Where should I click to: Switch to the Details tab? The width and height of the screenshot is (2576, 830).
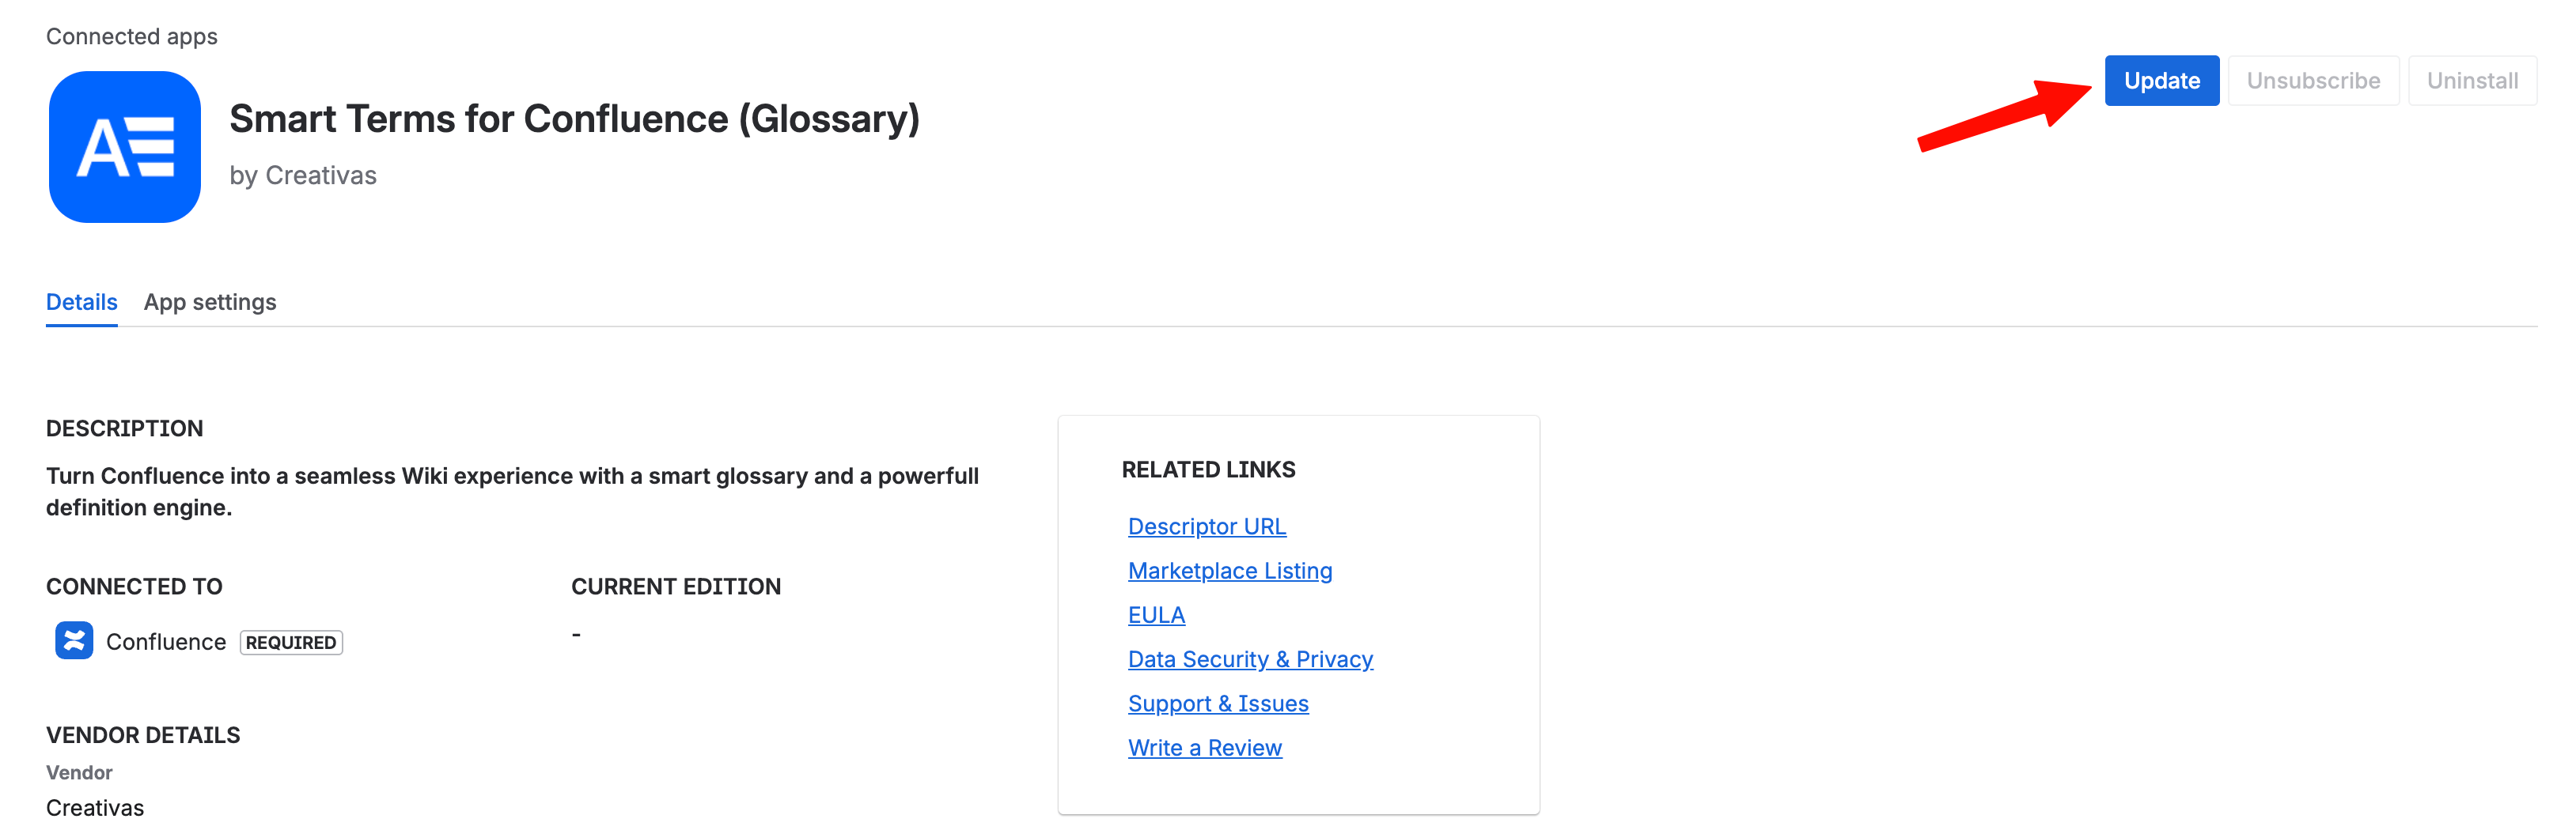[81, 302]
